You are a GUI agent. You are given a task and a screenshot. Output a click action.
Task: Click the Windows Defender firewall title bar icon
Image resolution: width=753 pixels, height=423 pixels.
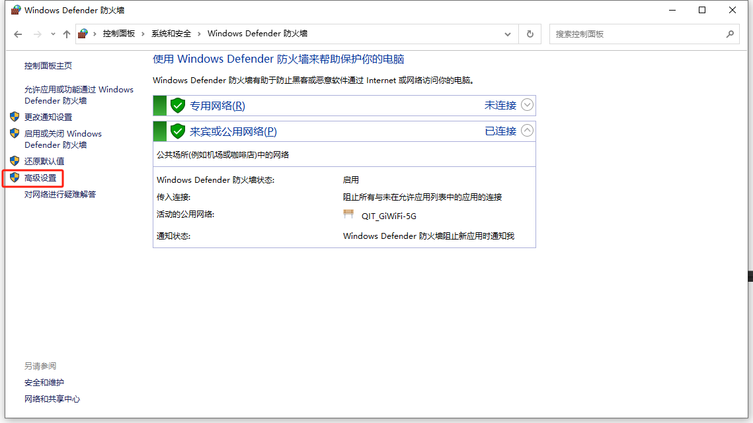[x=16, y=10]
